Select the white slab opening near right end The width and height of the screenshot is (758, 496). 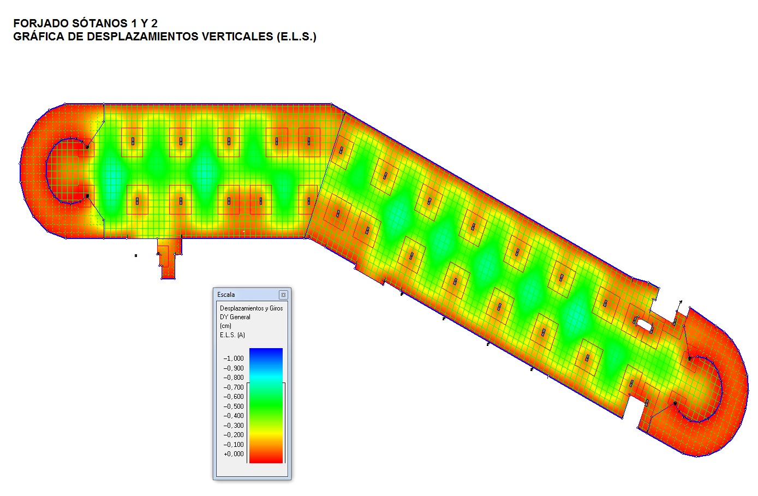[644, 325]
